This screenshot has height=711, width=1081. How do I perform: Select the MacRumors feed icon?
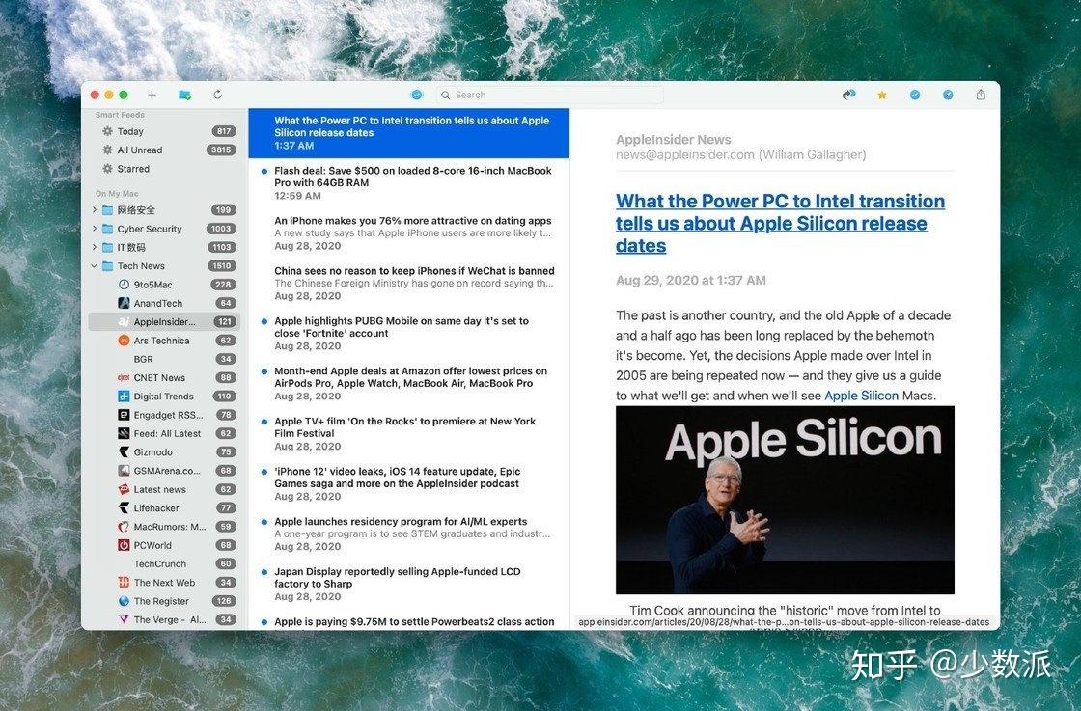point(124,526)
